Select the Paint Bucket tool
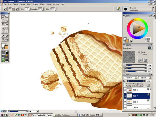Image resolution: width=156 pixels, height=117 pixels. point(7,36)
